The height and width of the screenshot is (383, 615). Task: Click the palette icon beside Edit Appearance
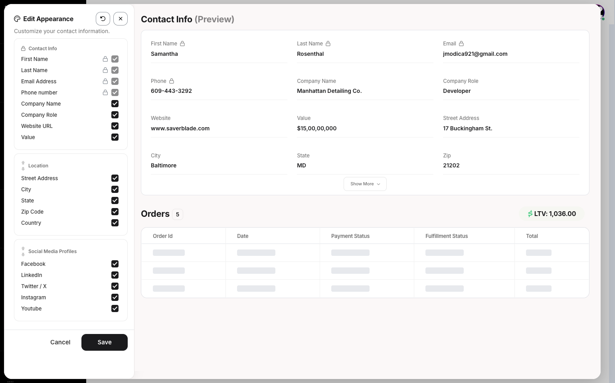tap(17, 19)
